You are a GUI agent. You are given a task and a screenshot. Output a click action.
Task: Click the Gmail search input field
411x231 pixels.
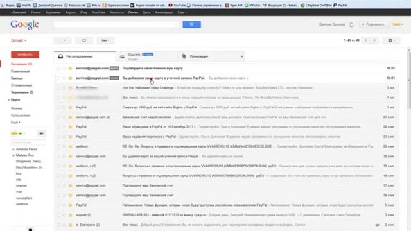[x=116, y=24]
